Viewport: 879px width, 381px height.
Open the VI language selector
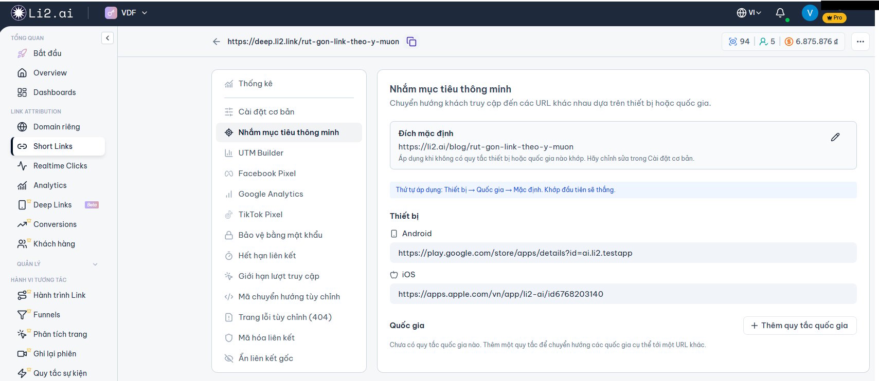tap(749, 13)
